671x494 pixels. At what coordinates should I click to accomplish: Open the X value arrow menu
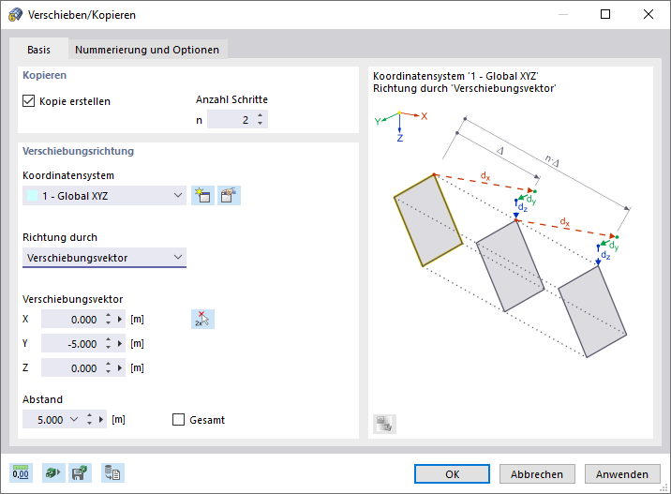pyautogui.click(x=120, y=320)
